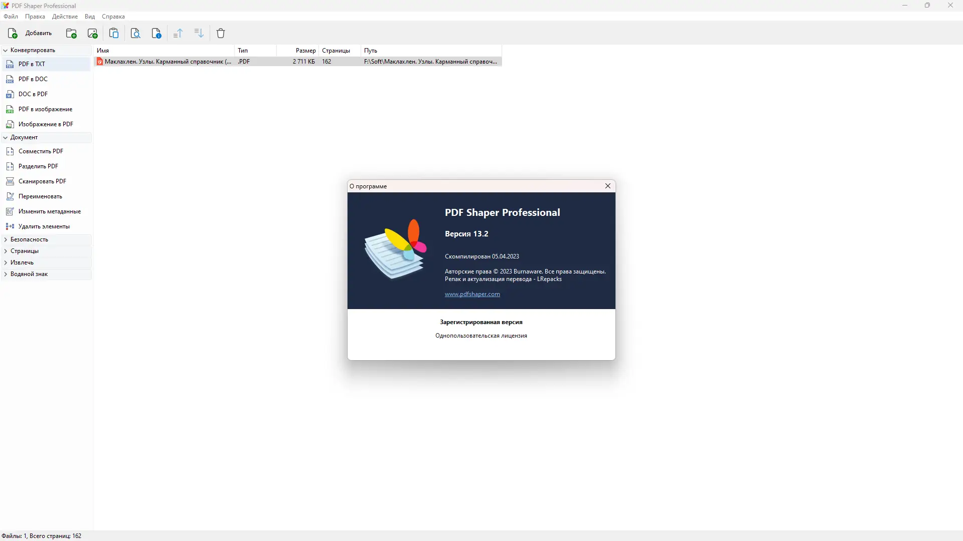Click the file preview magnifier icon
This screenshot has height=541, width=963.
(x=135, y=34)
